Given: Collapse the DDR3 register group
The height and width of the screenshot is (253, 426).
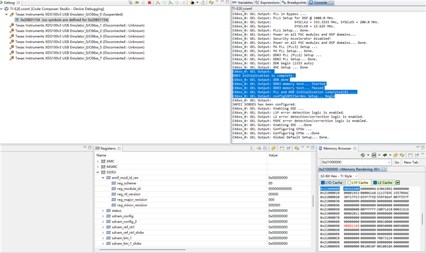Looking at the screenshot, I should click(x=98, y=172).
